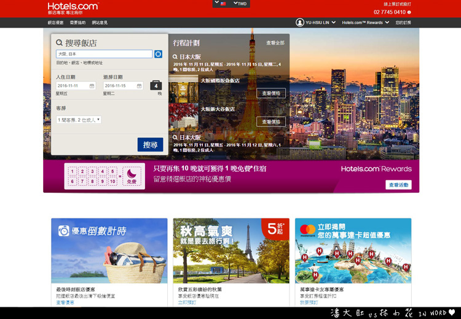Image resolution: width=461 pixels, height=319 pixels.
Task: Open the 秋高氣爽 autumn promotion image
Action: coord(231,251)
